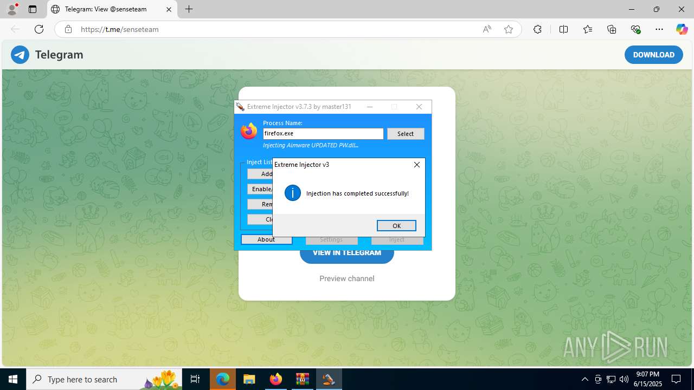Toggle Split screen icon in Edge toolbar

(x=564, y=29)
